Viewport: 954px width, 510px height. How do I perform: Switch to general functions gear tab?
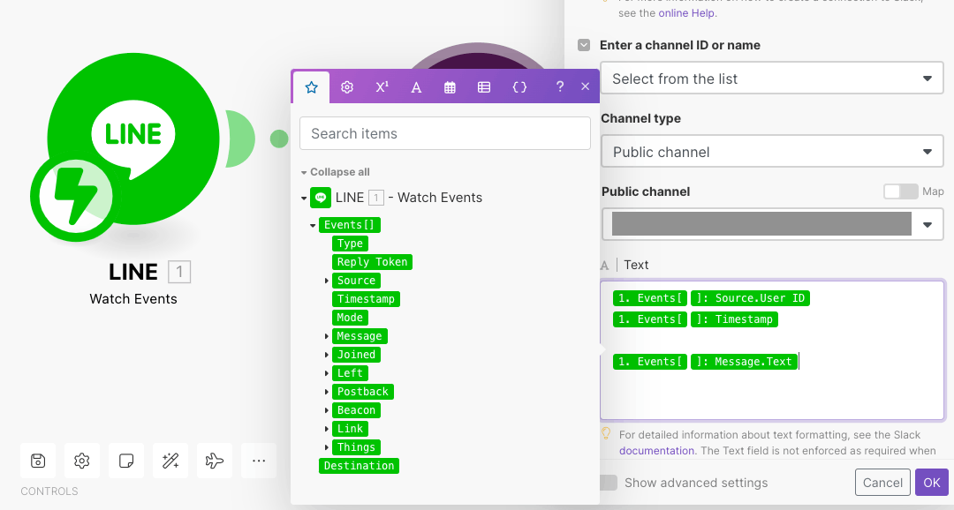347,87
